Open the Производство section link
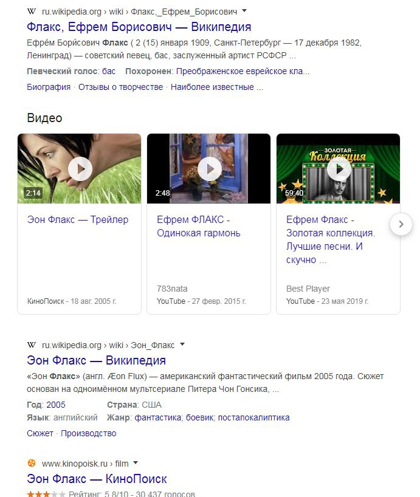 point(89,433)
